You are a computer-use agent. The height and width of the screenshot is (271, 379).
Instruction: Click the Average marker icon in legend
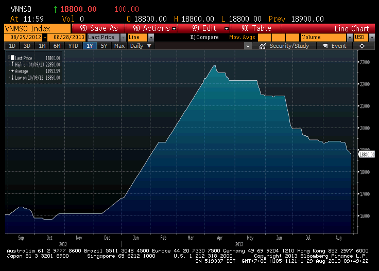coord(12,71)
